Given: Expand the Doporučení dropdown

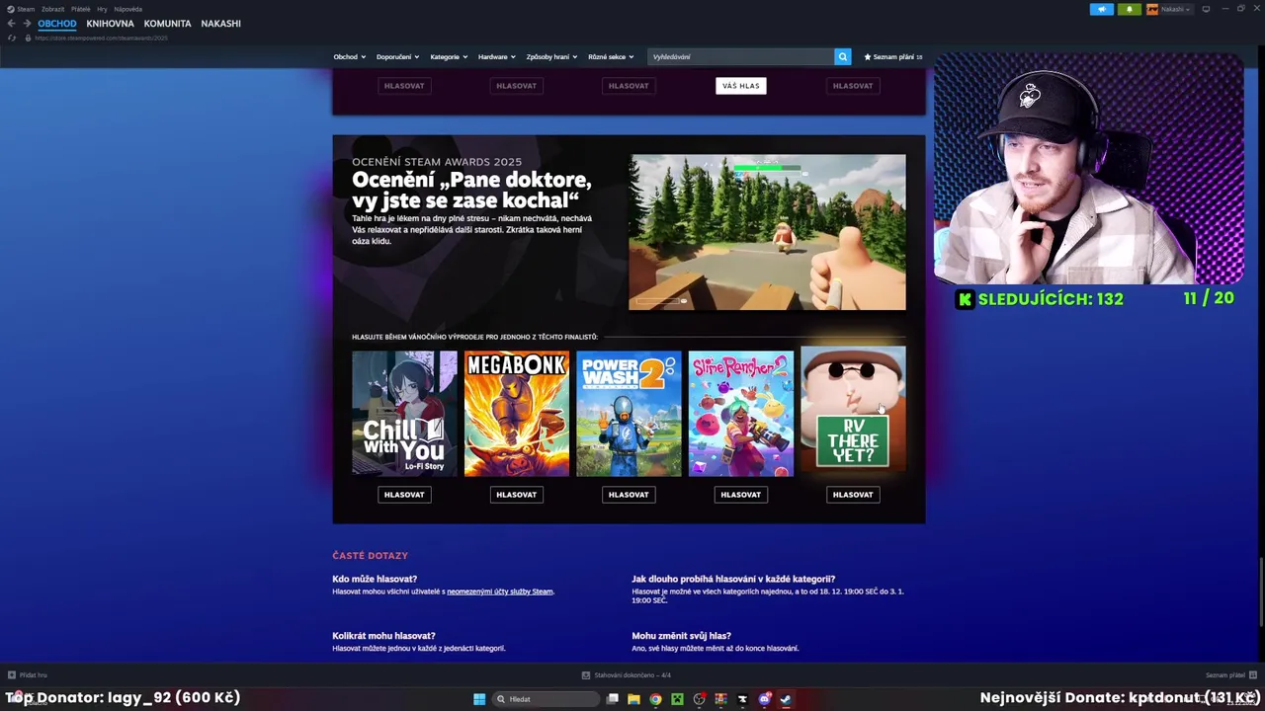Looking at the screenshot, I should click(x=398, y=57).
